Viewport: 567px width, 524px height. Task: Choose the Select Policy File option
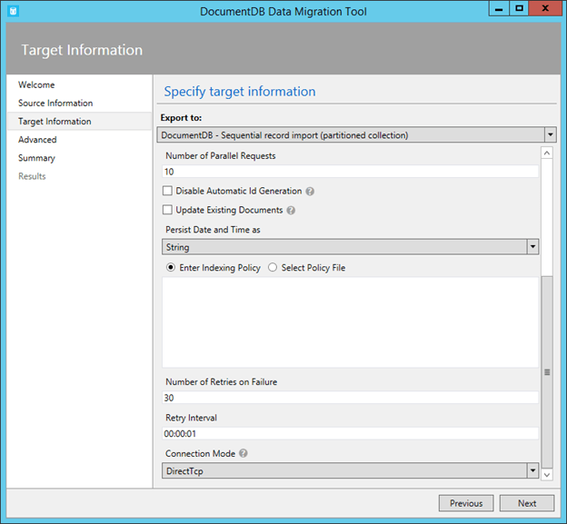click(x=273, y=268)
